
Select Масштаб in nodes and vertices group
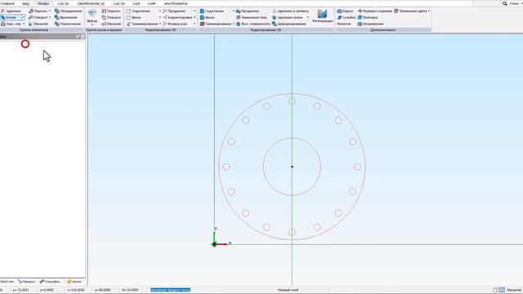[111, 24]
